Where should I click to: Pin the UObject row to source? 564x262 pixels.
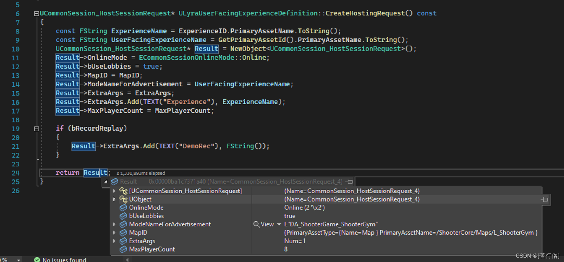pos(545,199)
